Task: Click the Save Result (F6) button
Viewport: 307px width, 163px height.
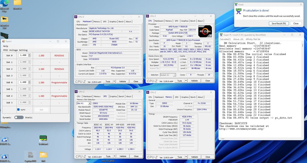Action: pos(279,23)
